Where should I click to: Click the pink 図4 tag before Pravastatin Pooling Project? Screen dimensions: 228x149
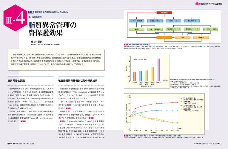(62, 121)
